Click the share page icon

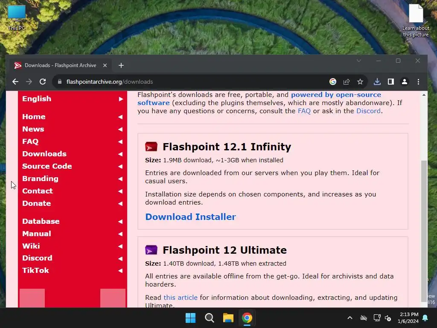pyautogui.click(x=347, y=82)
